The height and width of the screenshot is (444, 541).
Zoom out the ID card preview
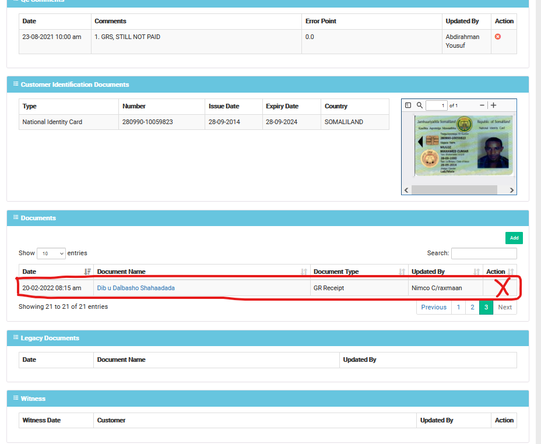tap(482, 105)
